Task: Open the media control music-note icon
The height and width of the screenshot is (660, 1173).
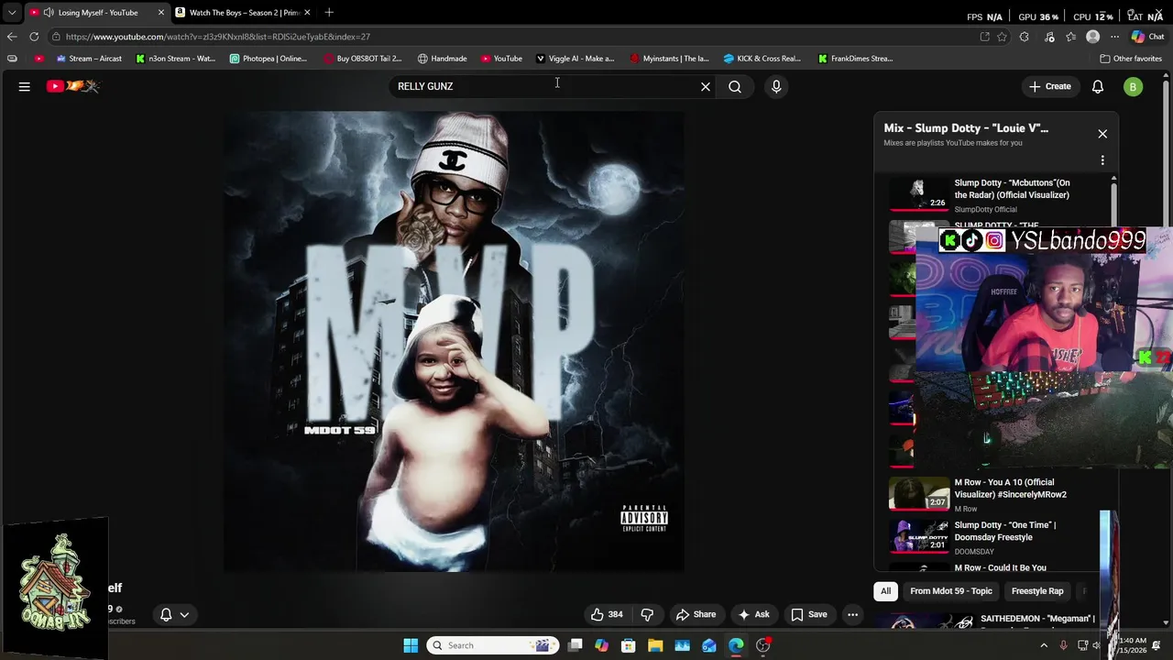Action: pyautogui.click(x=1049, y=37)
